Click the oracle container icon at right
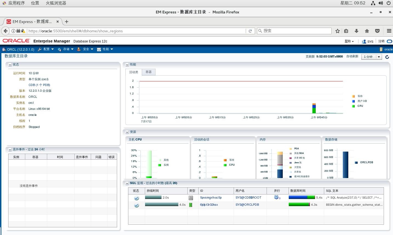Screen dimensions: 393x235 pyautogui.click(x=381, y=49)
